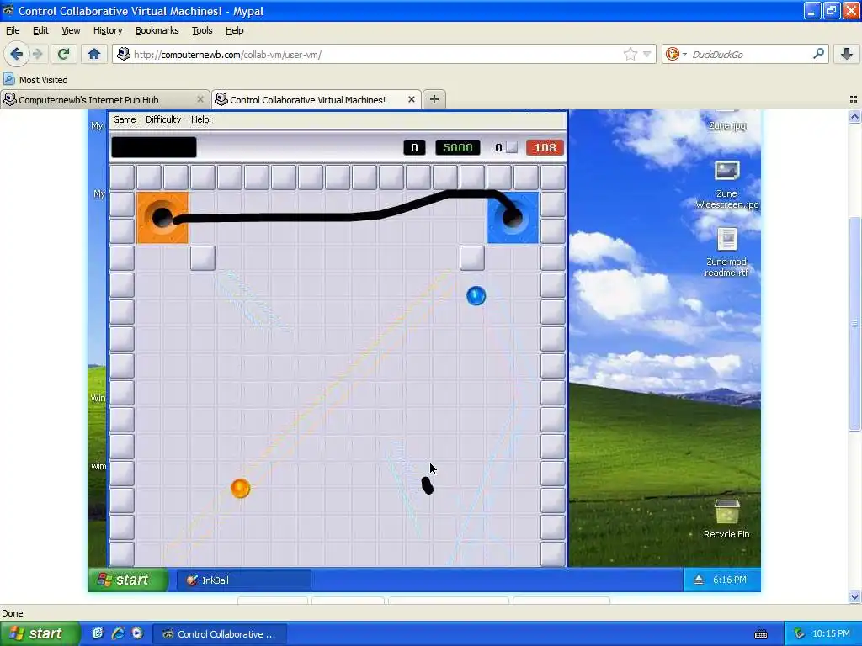Open the Bookmarks menu
The width and height of the screenshot is (862, 646).
pyautogui.click(x=157, y=30)
